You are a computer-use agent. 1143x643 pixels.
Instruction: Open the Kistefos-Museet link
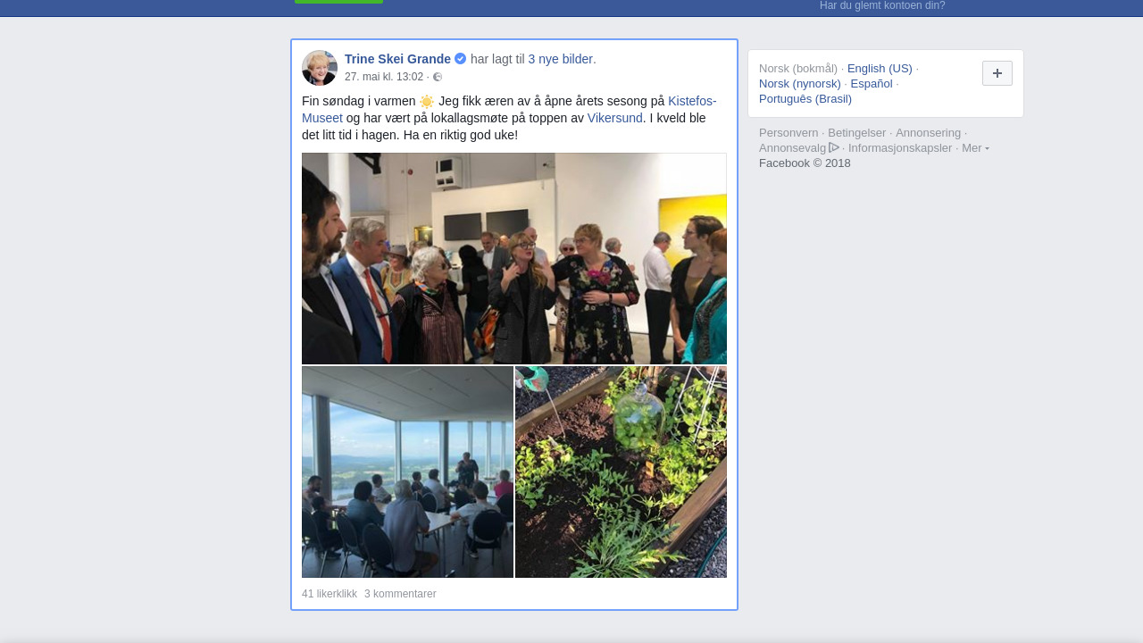pos(509,109)
